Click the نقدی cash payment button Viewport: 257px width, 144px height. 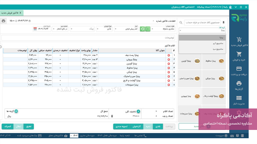[x=158, y=126]
